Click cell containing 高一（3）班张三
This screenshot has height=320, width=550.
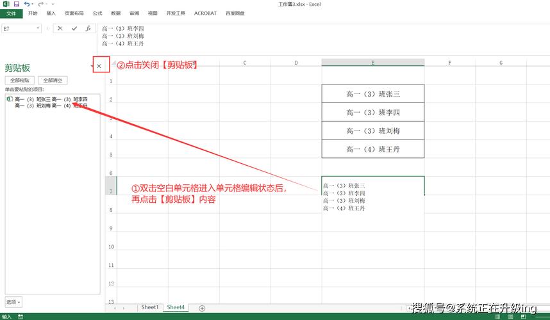[373, 94]
